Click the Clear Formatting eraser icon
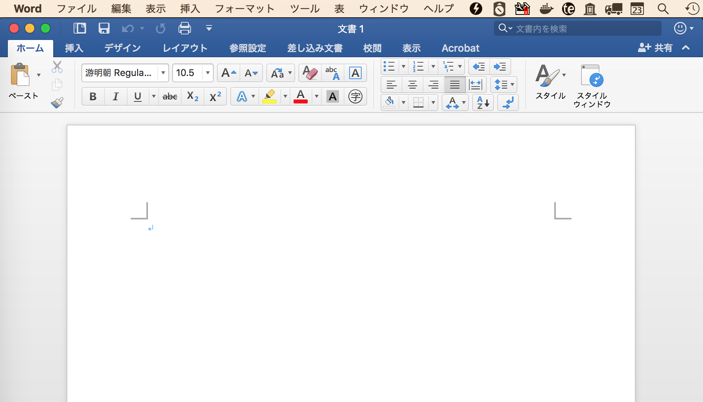 coord(310,73)
